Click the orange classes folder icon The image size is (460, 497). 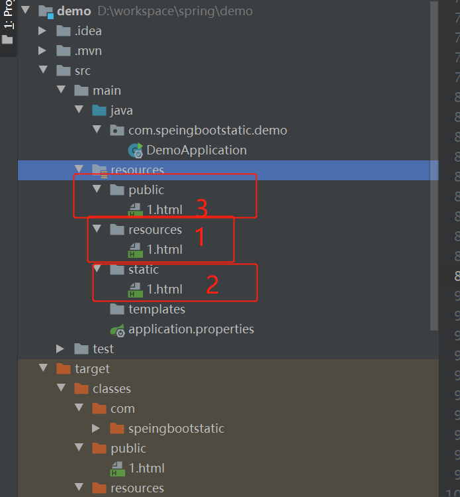coord(81,389)
